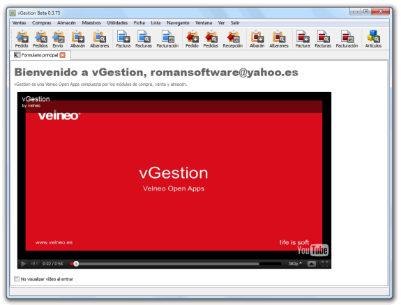Click the Formulario principal tab icon
This screenshot has width=401, height=305.
(17, 54)
